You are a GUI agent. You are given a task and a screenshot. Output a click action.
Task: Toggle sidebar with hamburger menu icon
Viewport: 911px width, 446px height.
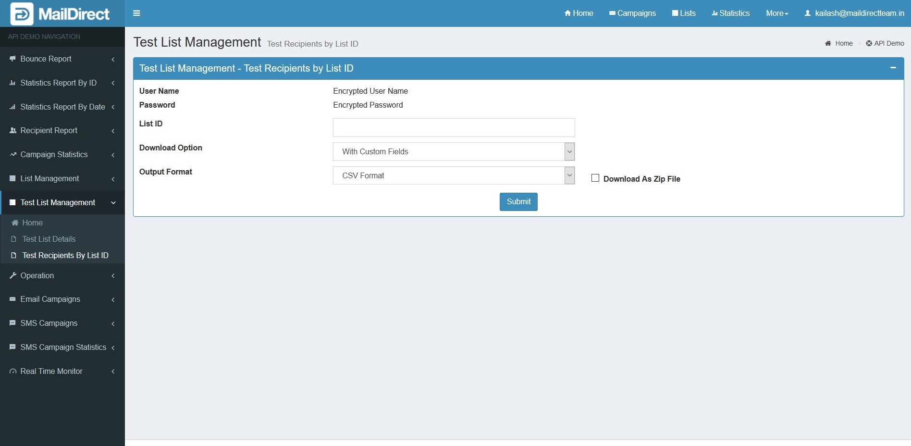tap(136, 13)
